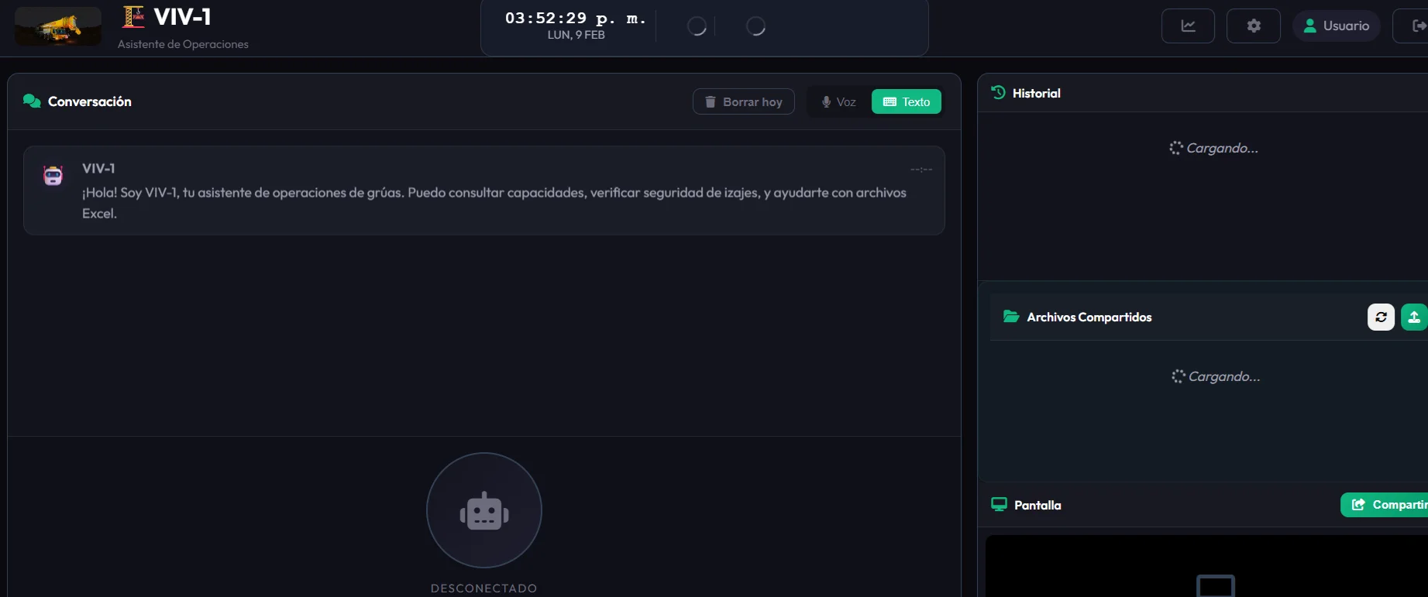Open the Usuario profile button
This screenshot has width=1428, height=597.
pos(1337,26)
